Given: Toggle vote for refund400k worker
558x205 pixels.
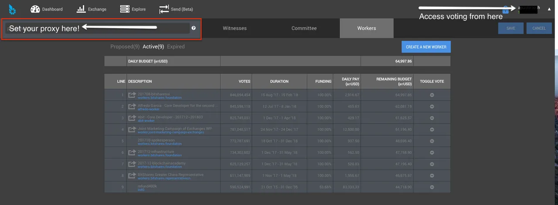Looking at the screenshot, I should point(432,187).
